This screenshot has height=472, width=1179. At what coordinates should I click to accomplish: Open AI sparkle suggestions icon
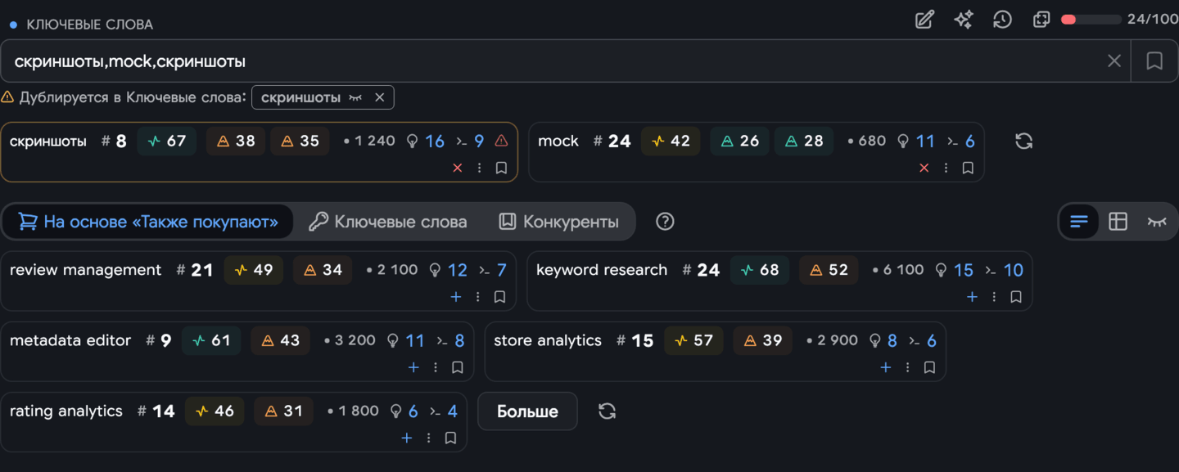pyautogui.click(x=964, y=20)
